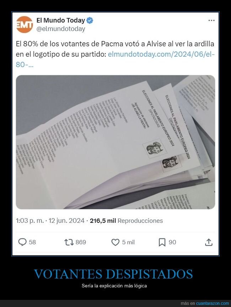View the 216,5 mil Reproducciones count
The height and width of the screenshot is (307, 231).
[x=126, y=221]
